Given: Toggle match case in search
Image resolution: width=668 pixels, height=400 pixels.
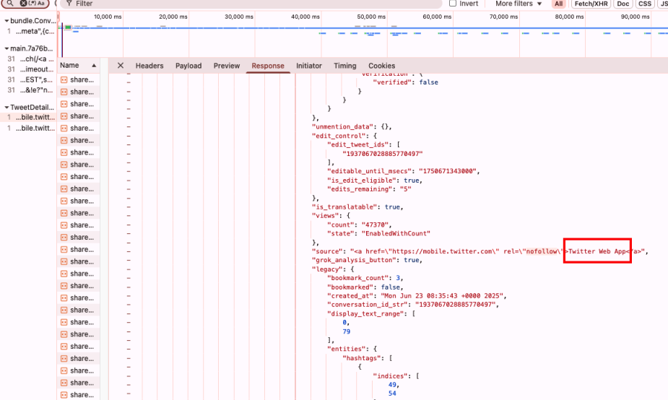Looking at the screenshot, I should pyautogui.click(x=43, y=4).
